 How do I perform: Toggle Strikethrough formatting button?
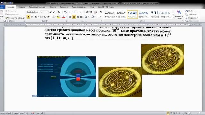[41, 17]
